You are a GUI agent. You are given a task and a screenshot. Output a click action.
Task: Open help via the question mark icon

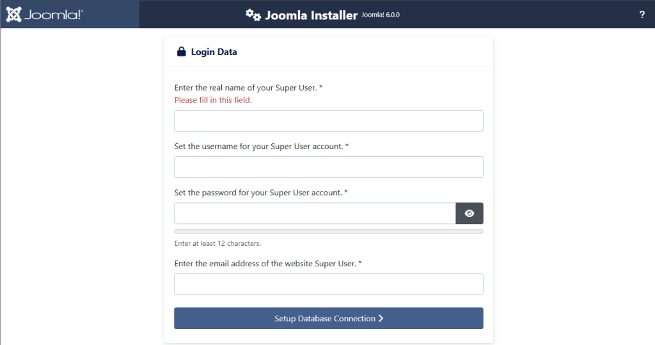[642, 15]
